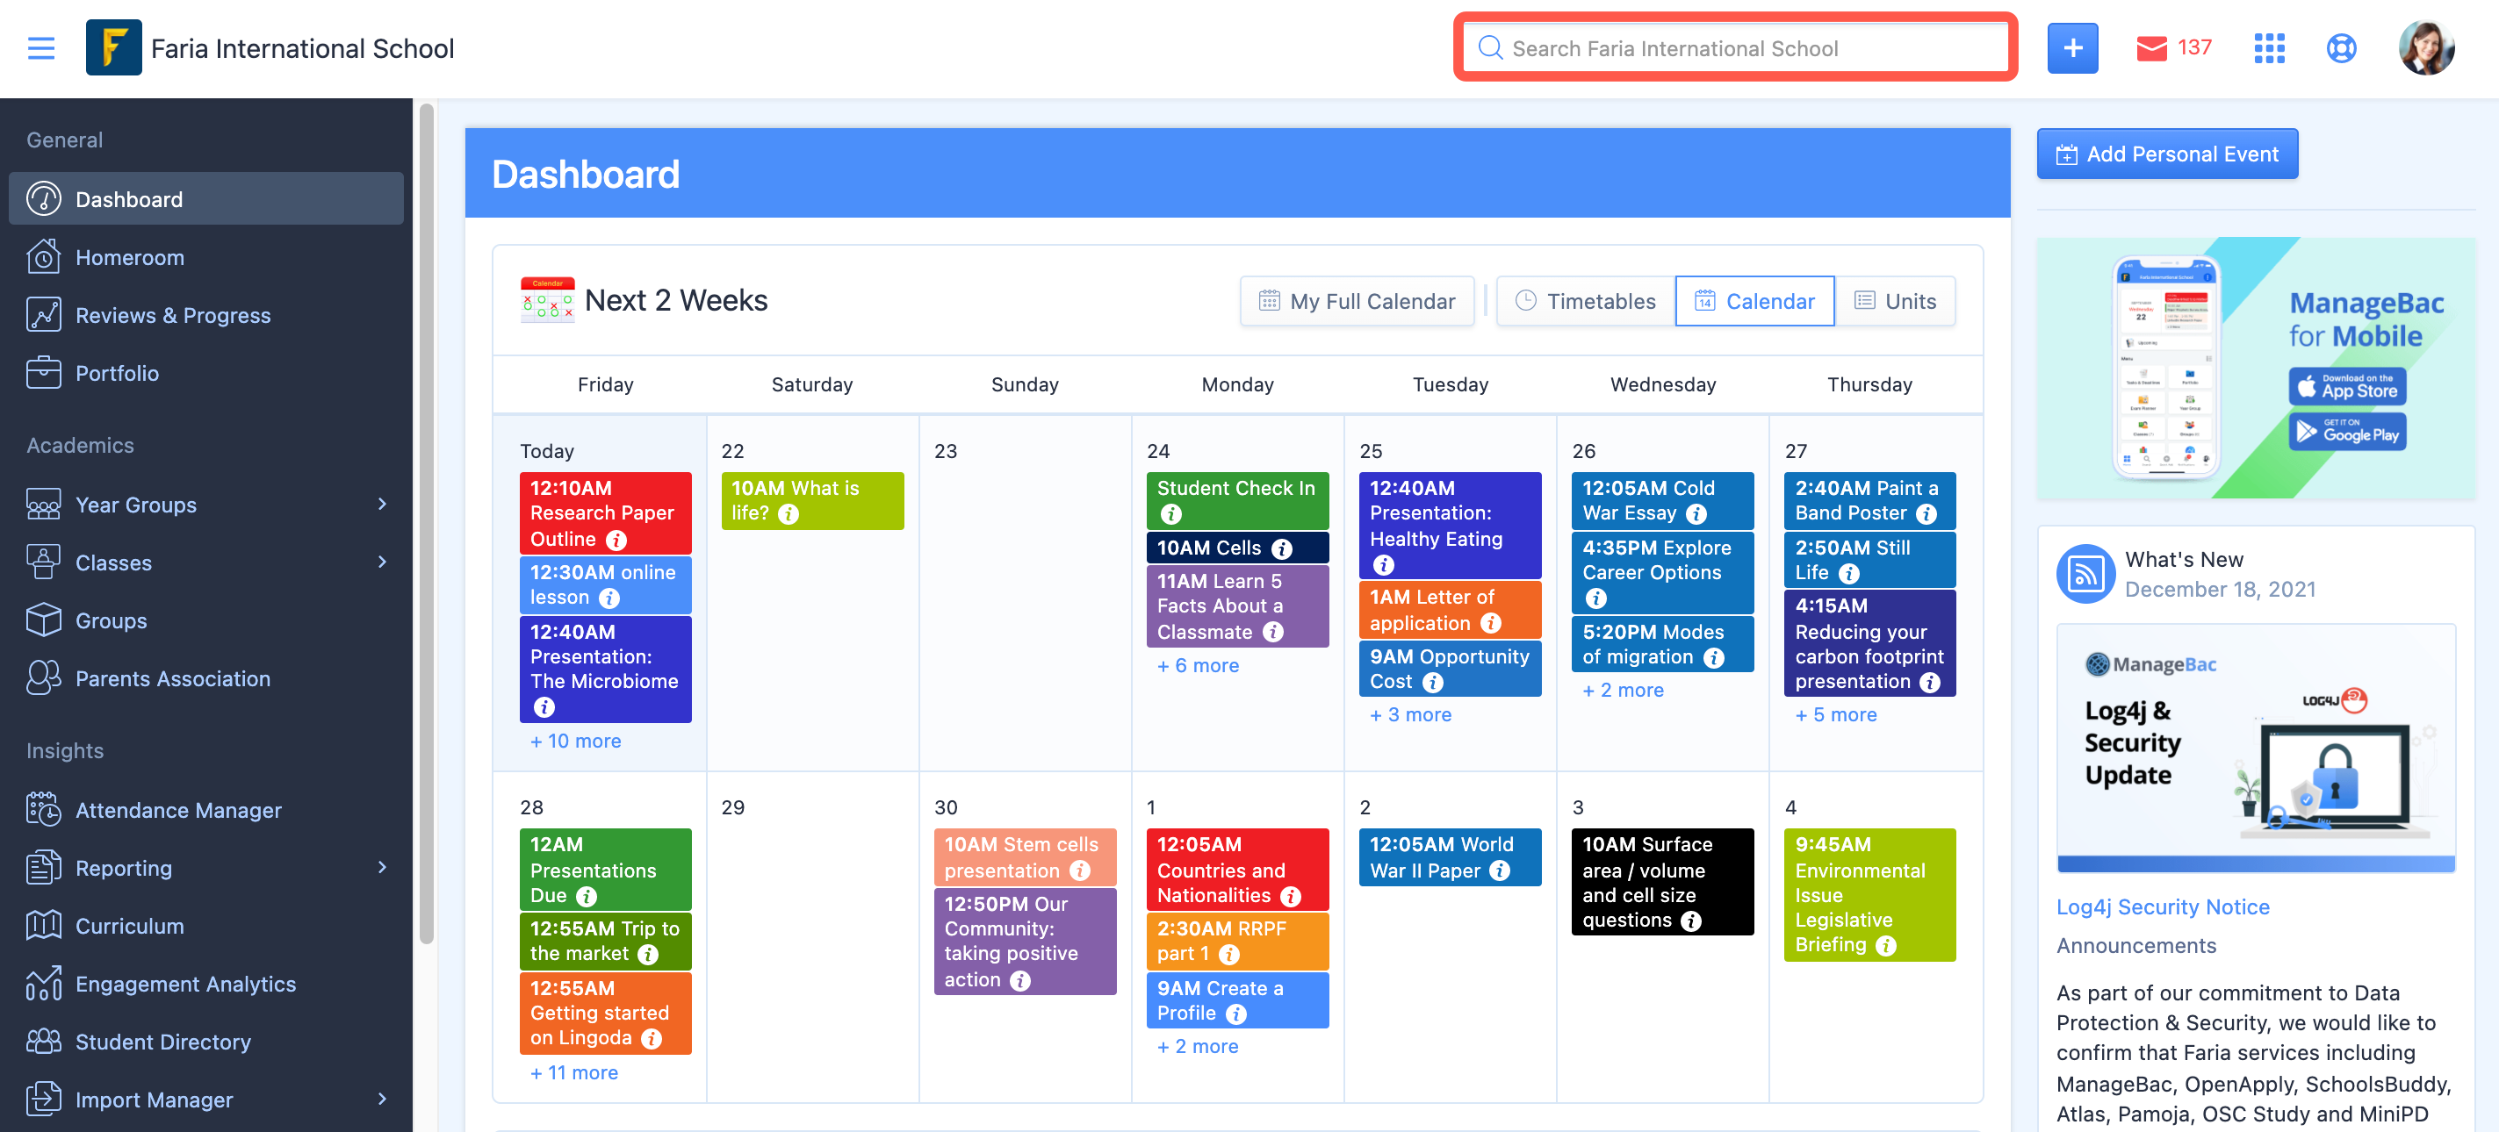Screen dimensions: 2499x1132
Task: Click the sidebar vertical scrollbar
Action: tap(426, 523)
